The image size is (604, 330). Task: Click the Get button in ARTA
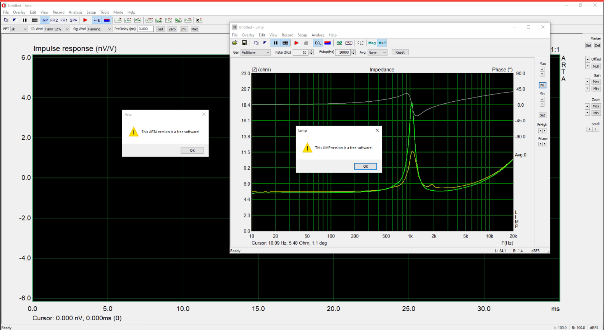tap(160, 29)
